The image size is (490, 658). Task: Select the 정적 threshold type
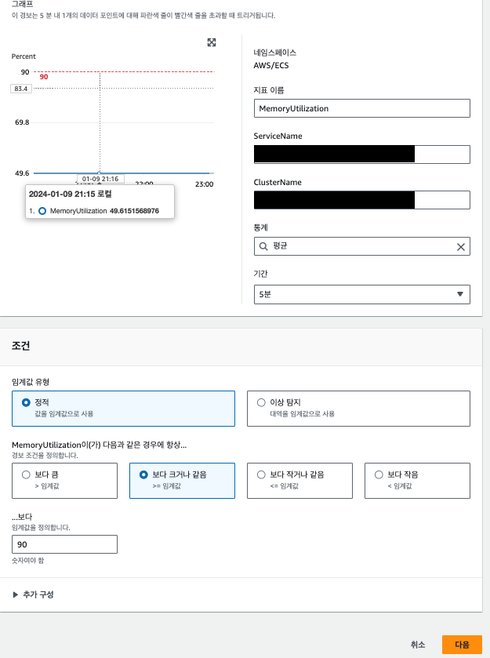point(123,409)
